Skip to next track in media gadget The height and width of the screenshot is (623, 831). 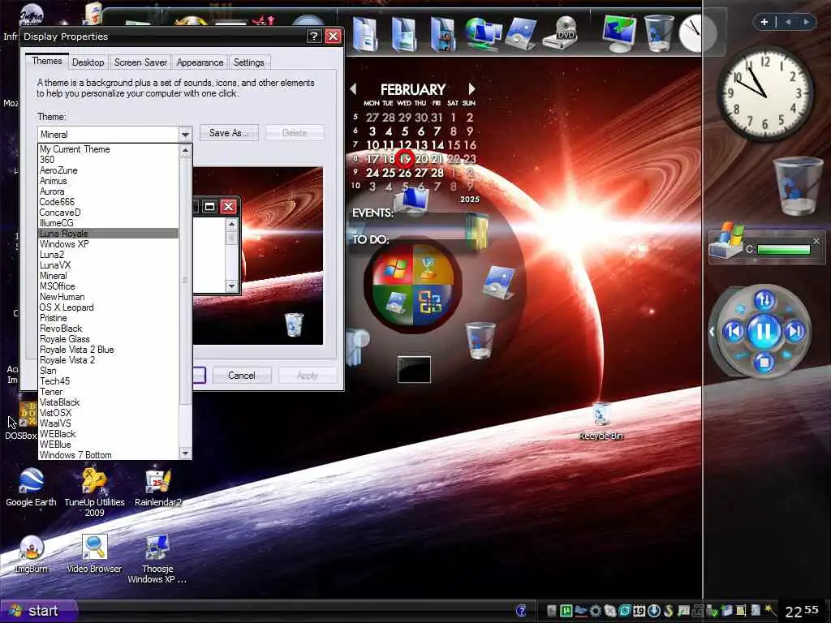(795, 331)
